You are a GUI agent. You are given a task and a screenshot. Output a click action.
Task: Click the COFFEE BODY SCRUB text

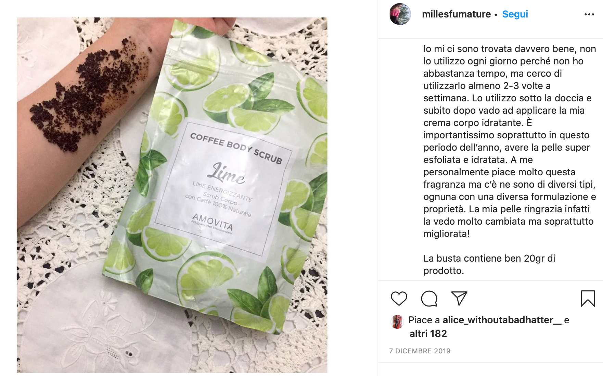[236, 148]
